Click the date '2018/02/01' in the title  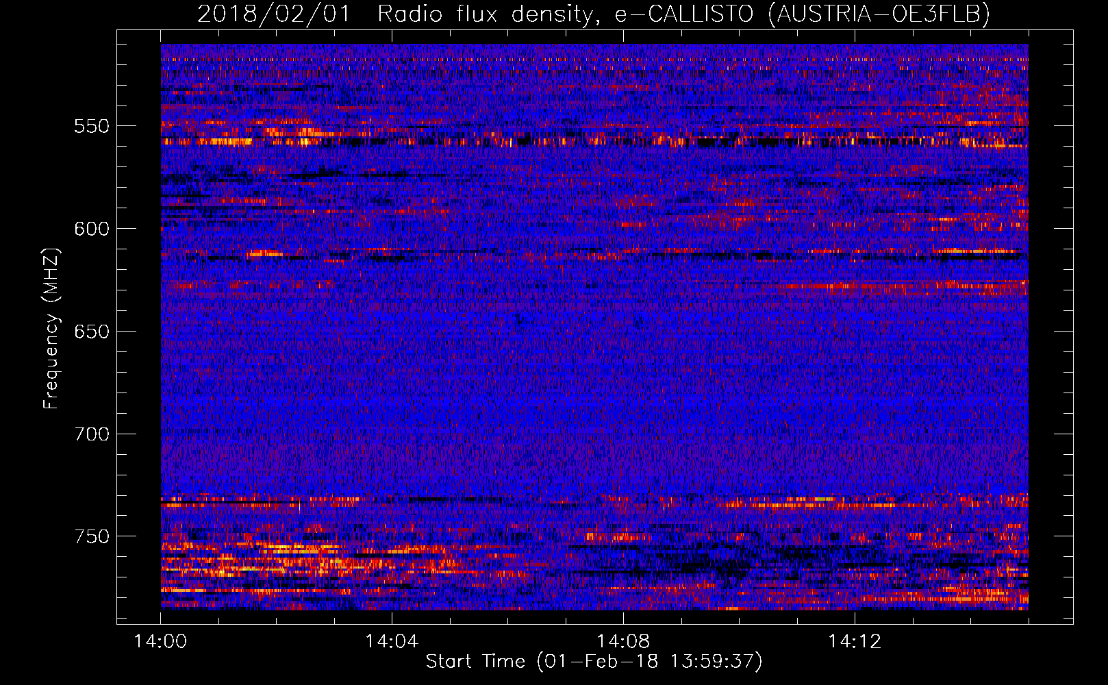[x=274, y=14]
